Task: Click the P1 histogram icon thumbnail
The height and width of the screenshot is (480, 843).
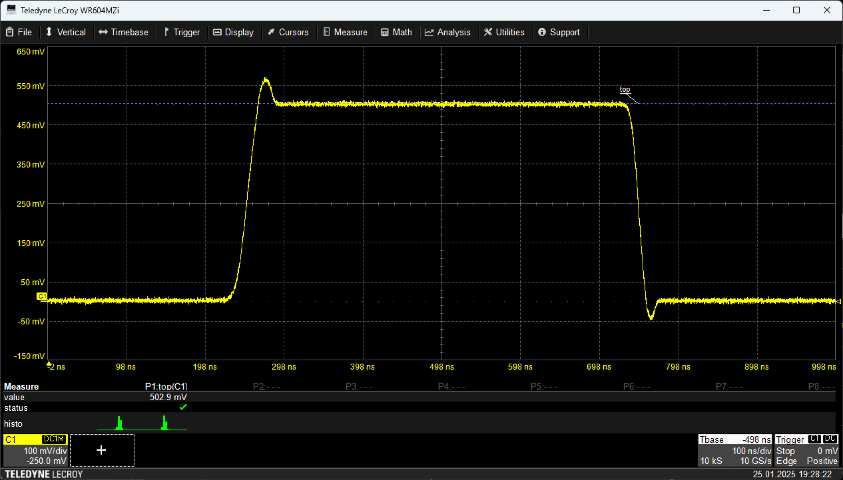Action: click(141, 423)
